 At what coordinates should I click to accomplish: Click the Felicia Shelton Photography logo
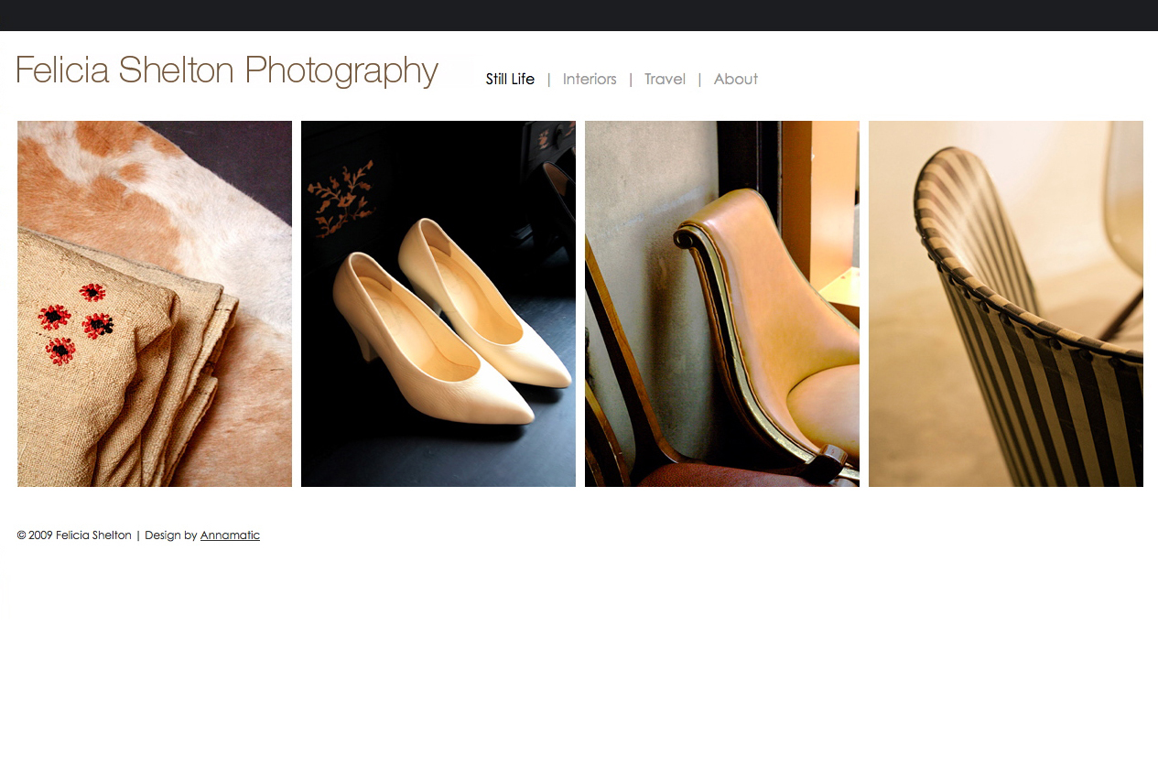coord(226,70)
